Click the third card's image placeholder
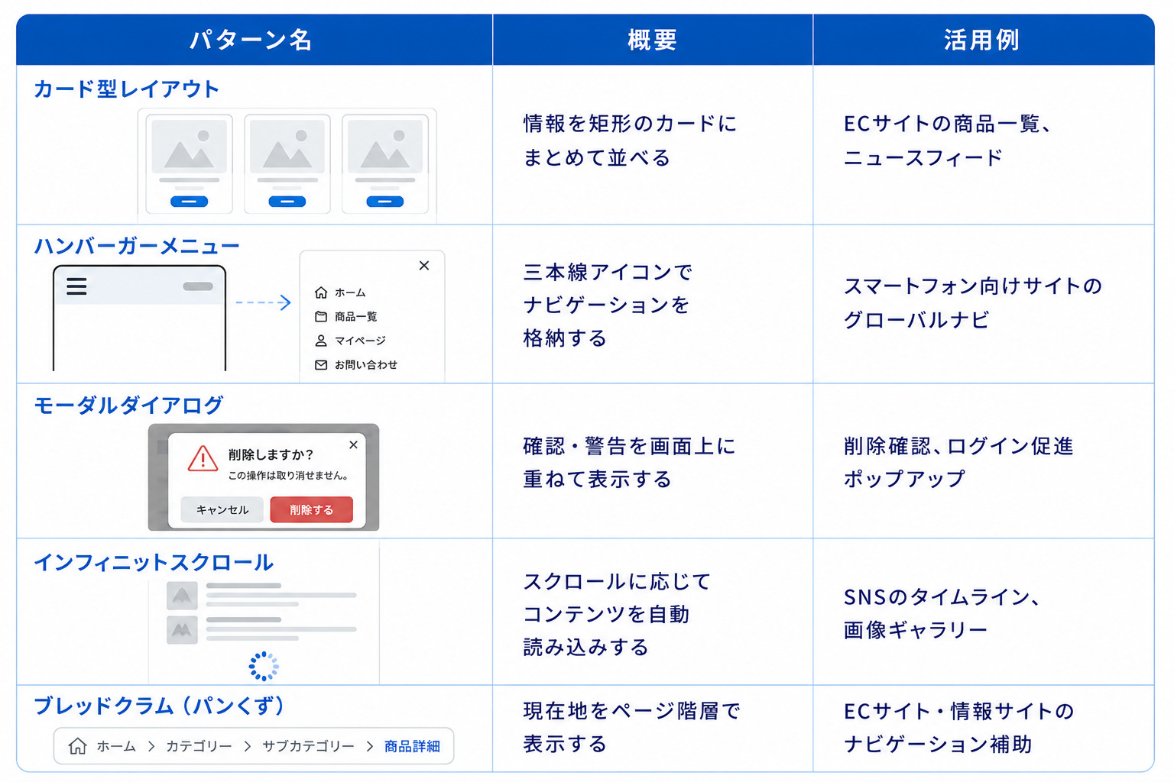 coord(385,147)
